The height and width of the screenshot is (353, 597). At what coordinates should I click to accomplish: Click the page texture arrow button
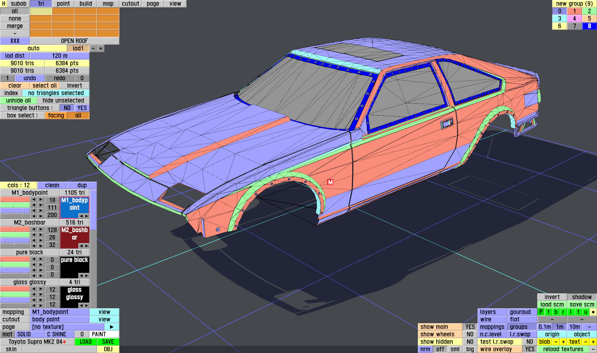(x=112, y=327)
